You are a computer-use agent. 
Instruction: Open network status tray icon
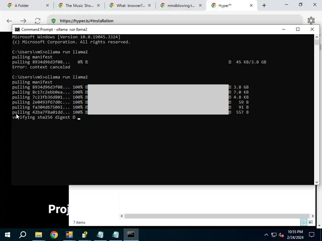[x=274, y=235]
